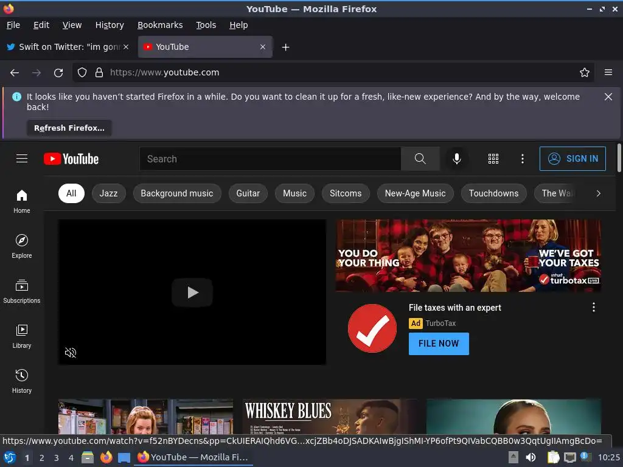Reload the page
This screenshot has width=623, height=467.
(58, 73)
